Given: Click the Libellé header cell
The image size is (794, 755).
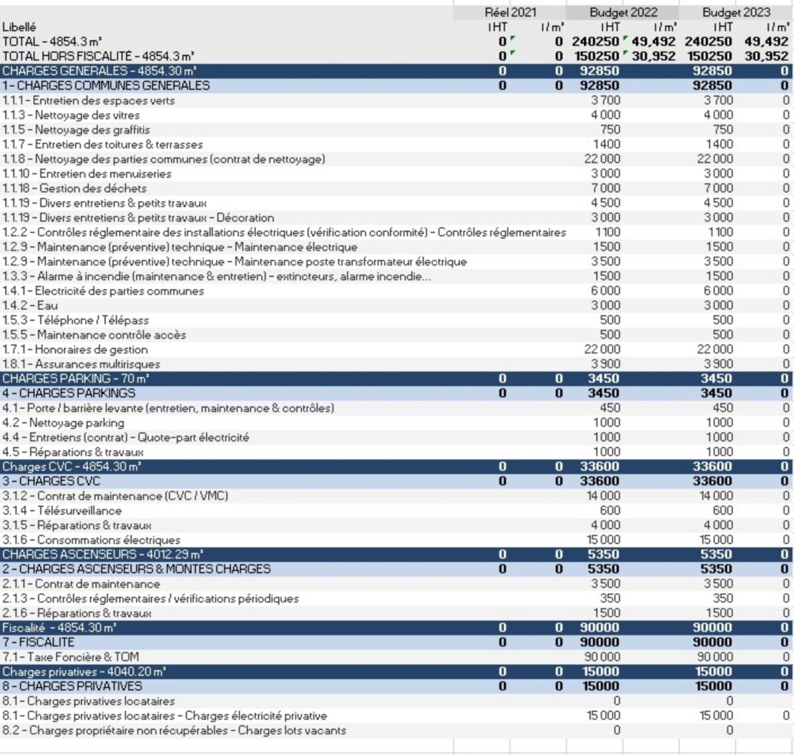Looking at the screenshot, I should (x=19, y=27).
